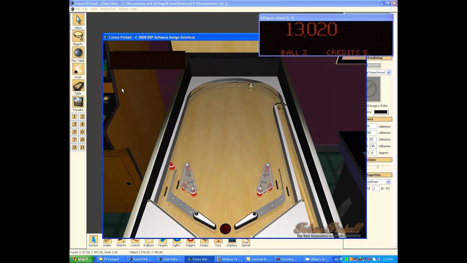
Task: Click the Windows start button
Action: pos(80,259)
